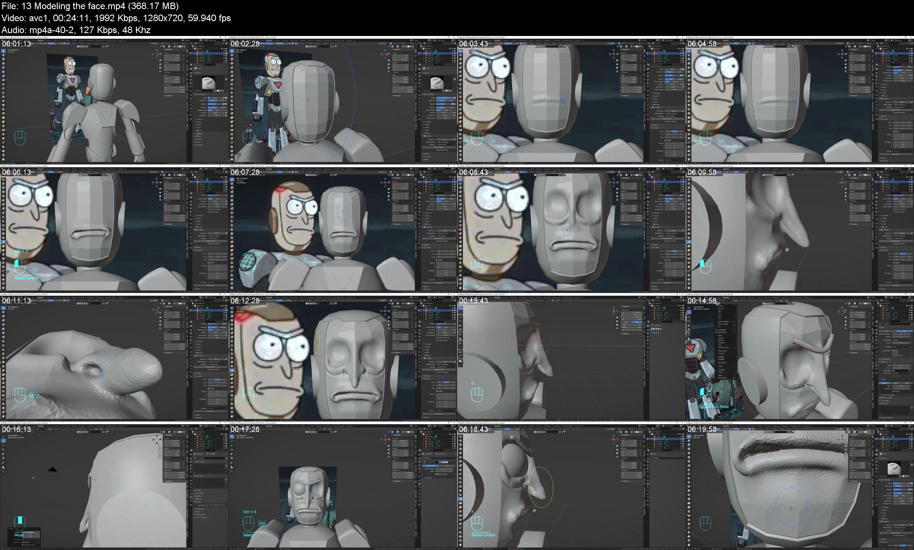Open the frame stamped 00:07:28
The height and width of the screenshot is (550, 914).
343,229
